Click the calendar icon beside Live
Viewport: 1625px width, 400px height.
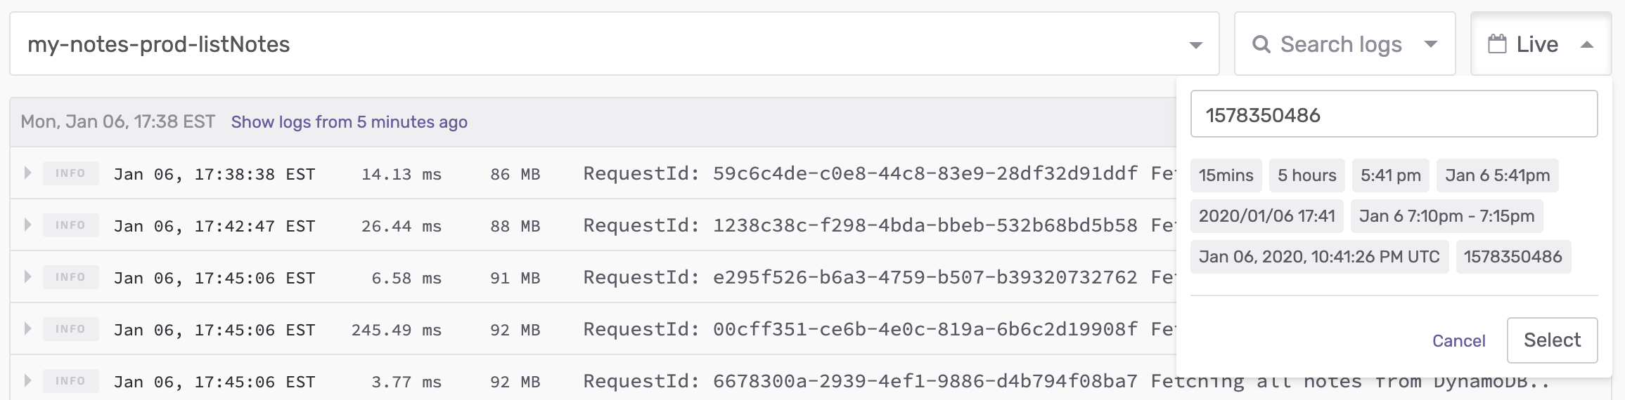point(1497,44)
